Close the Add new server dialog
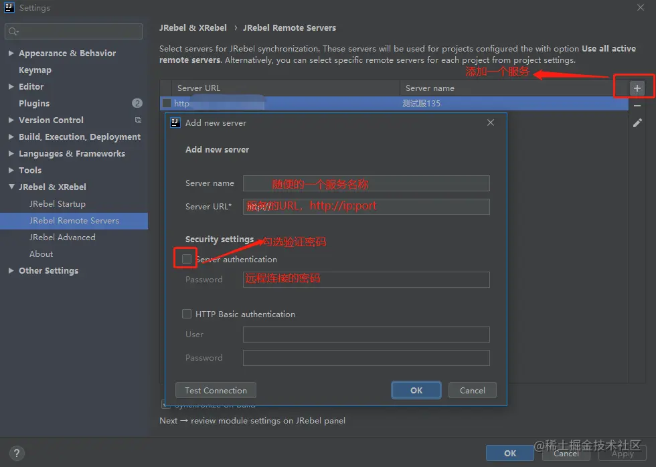Screen dimensions: 656x467 tap(490, 122)
